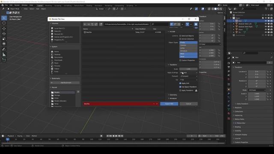Open Modifiers wrench tab in Properties editor
The image size is (274, 154).
coord(229,93)
